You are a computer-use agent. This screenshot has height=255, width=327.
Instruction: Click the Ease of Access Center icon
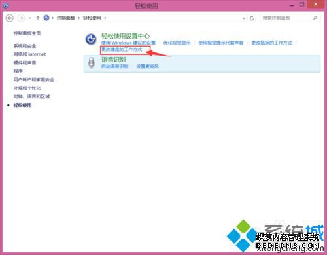pos(91,39)
